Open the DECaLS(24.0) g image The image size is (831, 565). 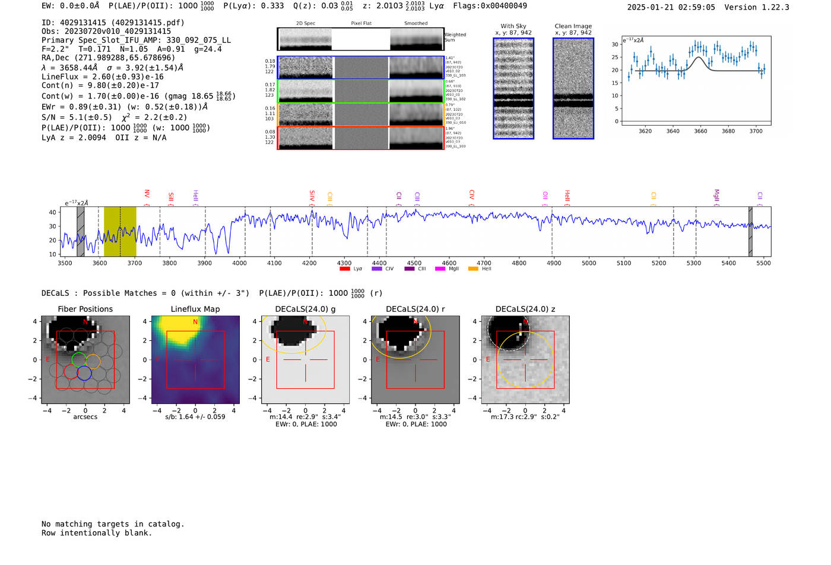[305, 359]
